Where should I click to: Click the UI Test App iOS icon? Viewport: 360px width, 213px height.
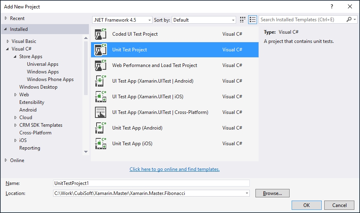101,97
